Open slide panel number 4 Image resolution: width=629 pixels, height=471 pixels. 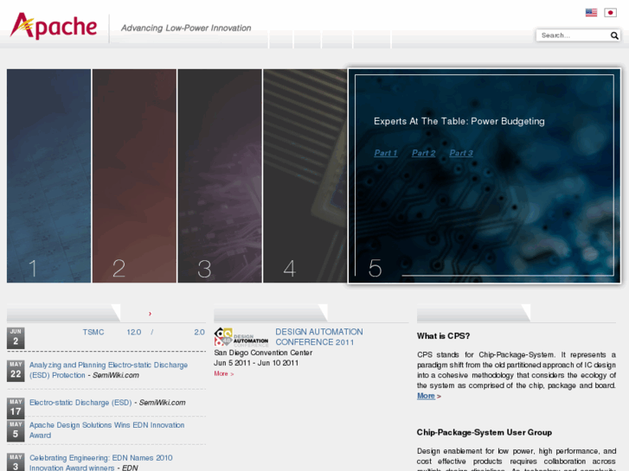point(305,176)
